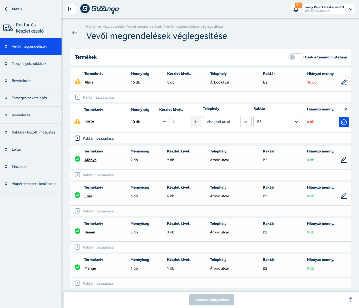Select Tömeges bevételezés in the sidebar
Viewport: 359px width, 308px height.
(x=31, y=98)
